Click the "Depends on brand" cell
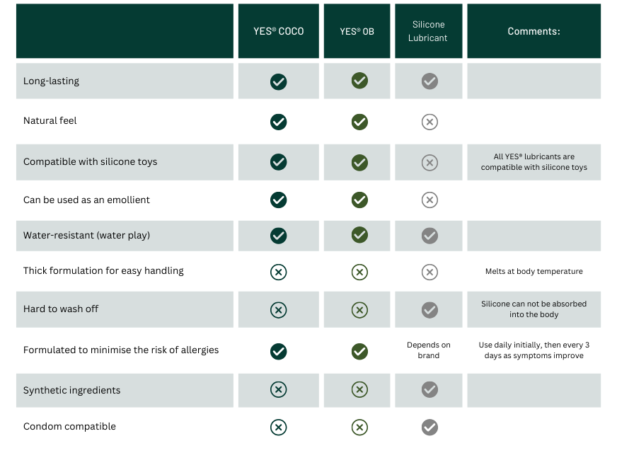 428,350
